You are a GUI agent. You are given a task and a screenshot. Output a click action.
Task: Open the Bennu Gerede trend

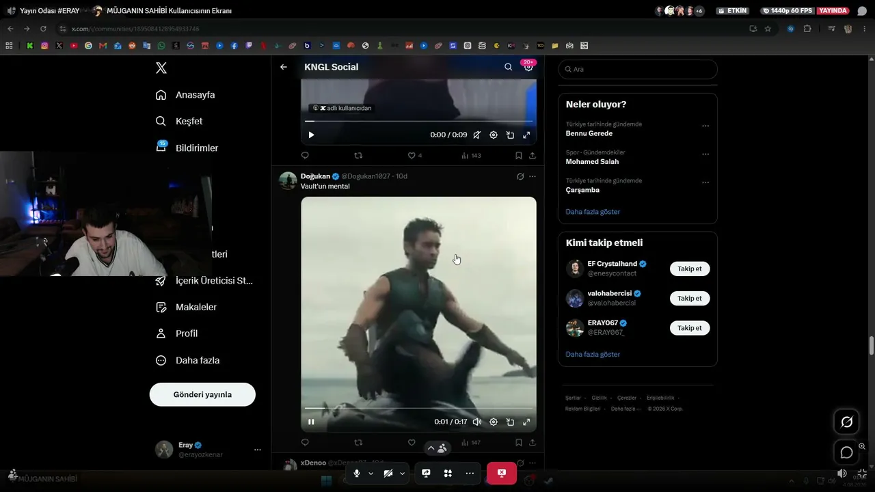[x=589, y=133]
